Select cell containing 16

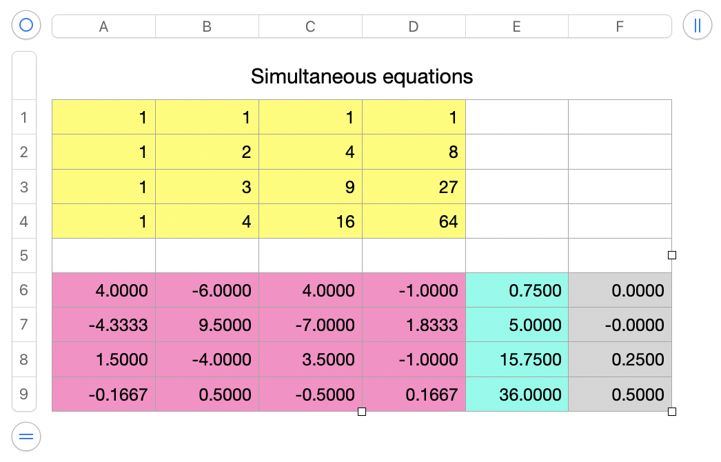310,221
